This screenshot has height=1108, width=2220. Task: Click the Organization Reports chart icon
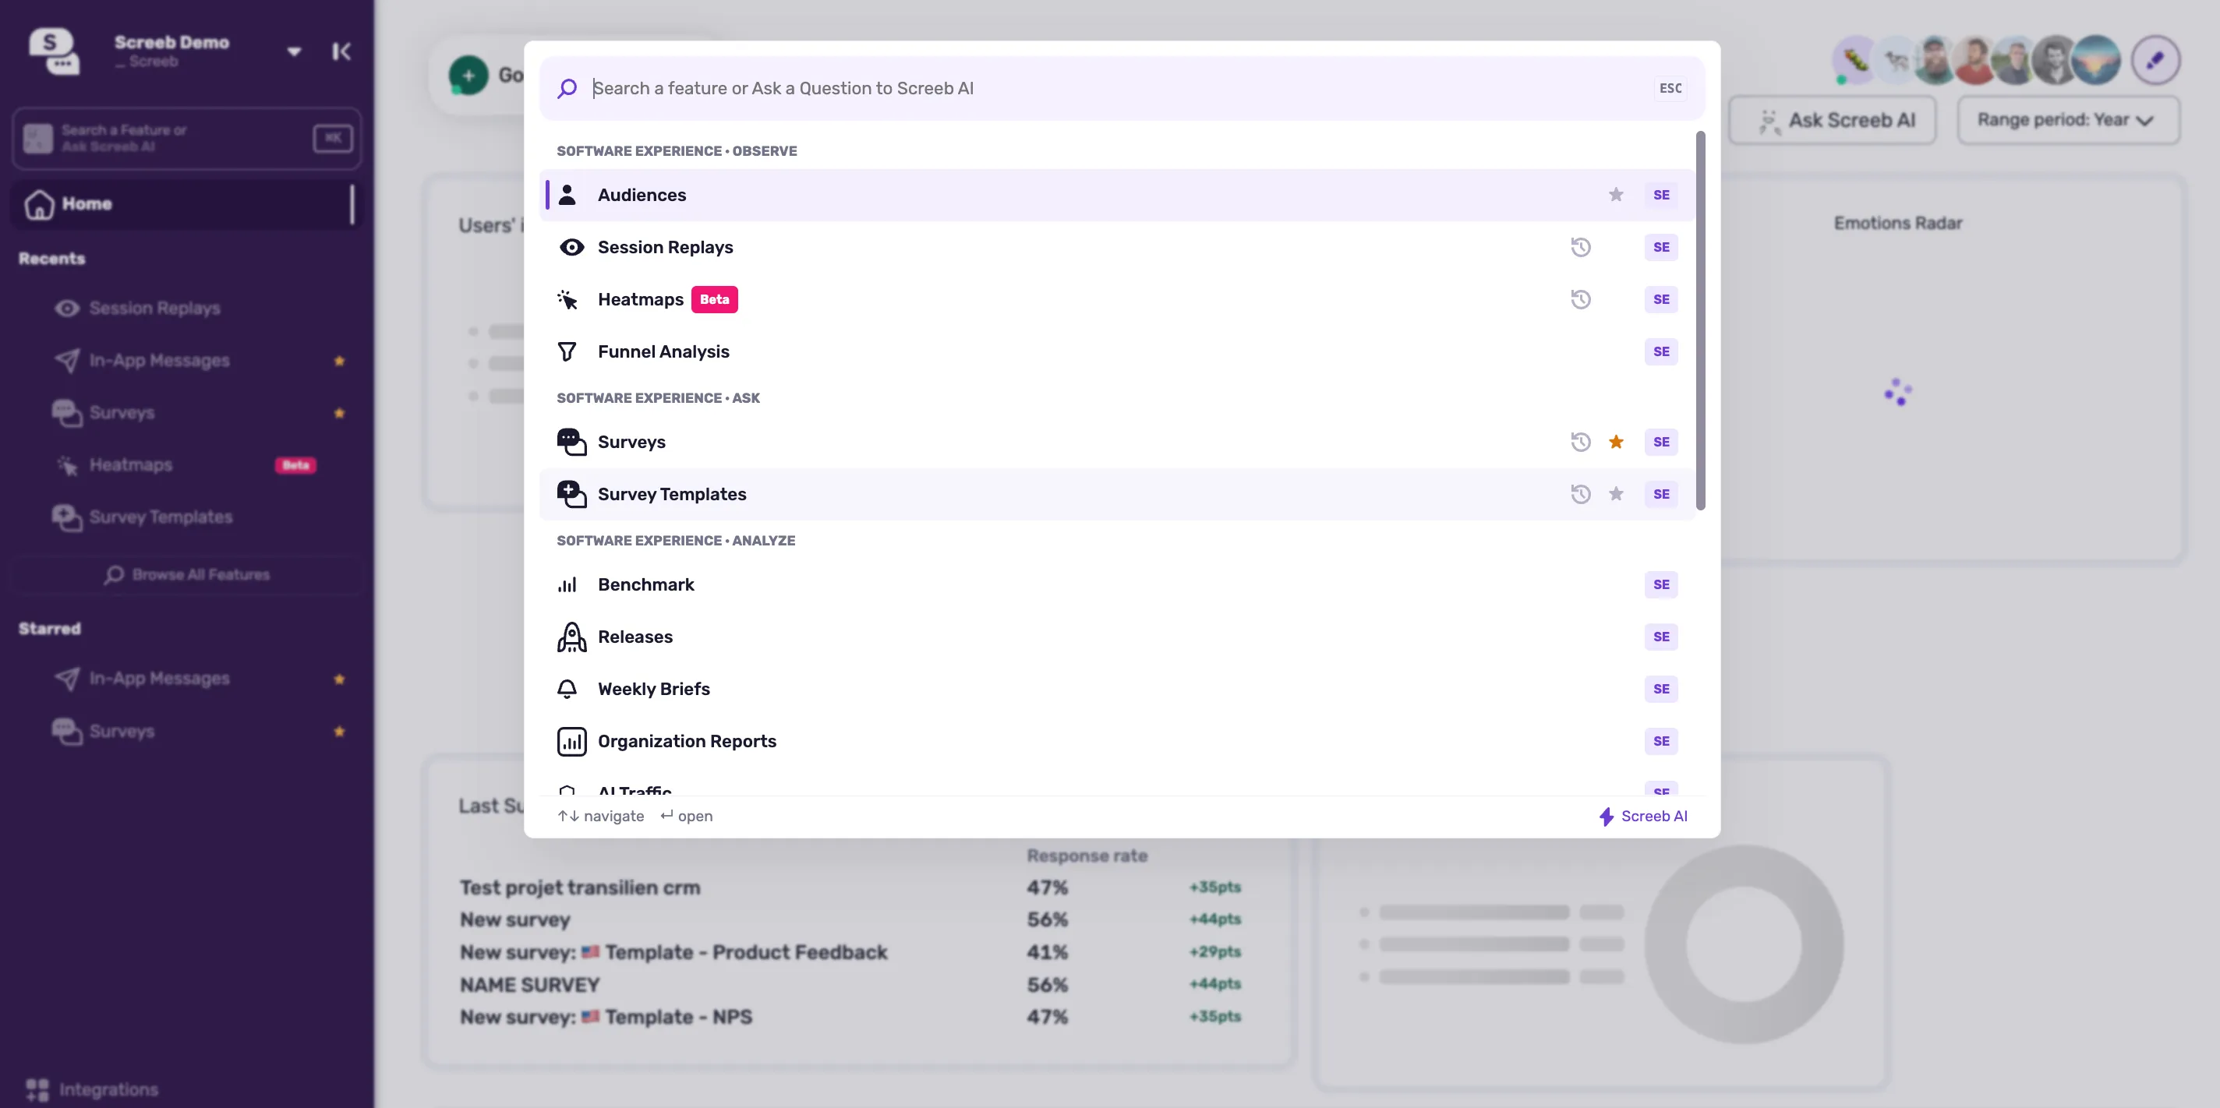click(571, 741)
